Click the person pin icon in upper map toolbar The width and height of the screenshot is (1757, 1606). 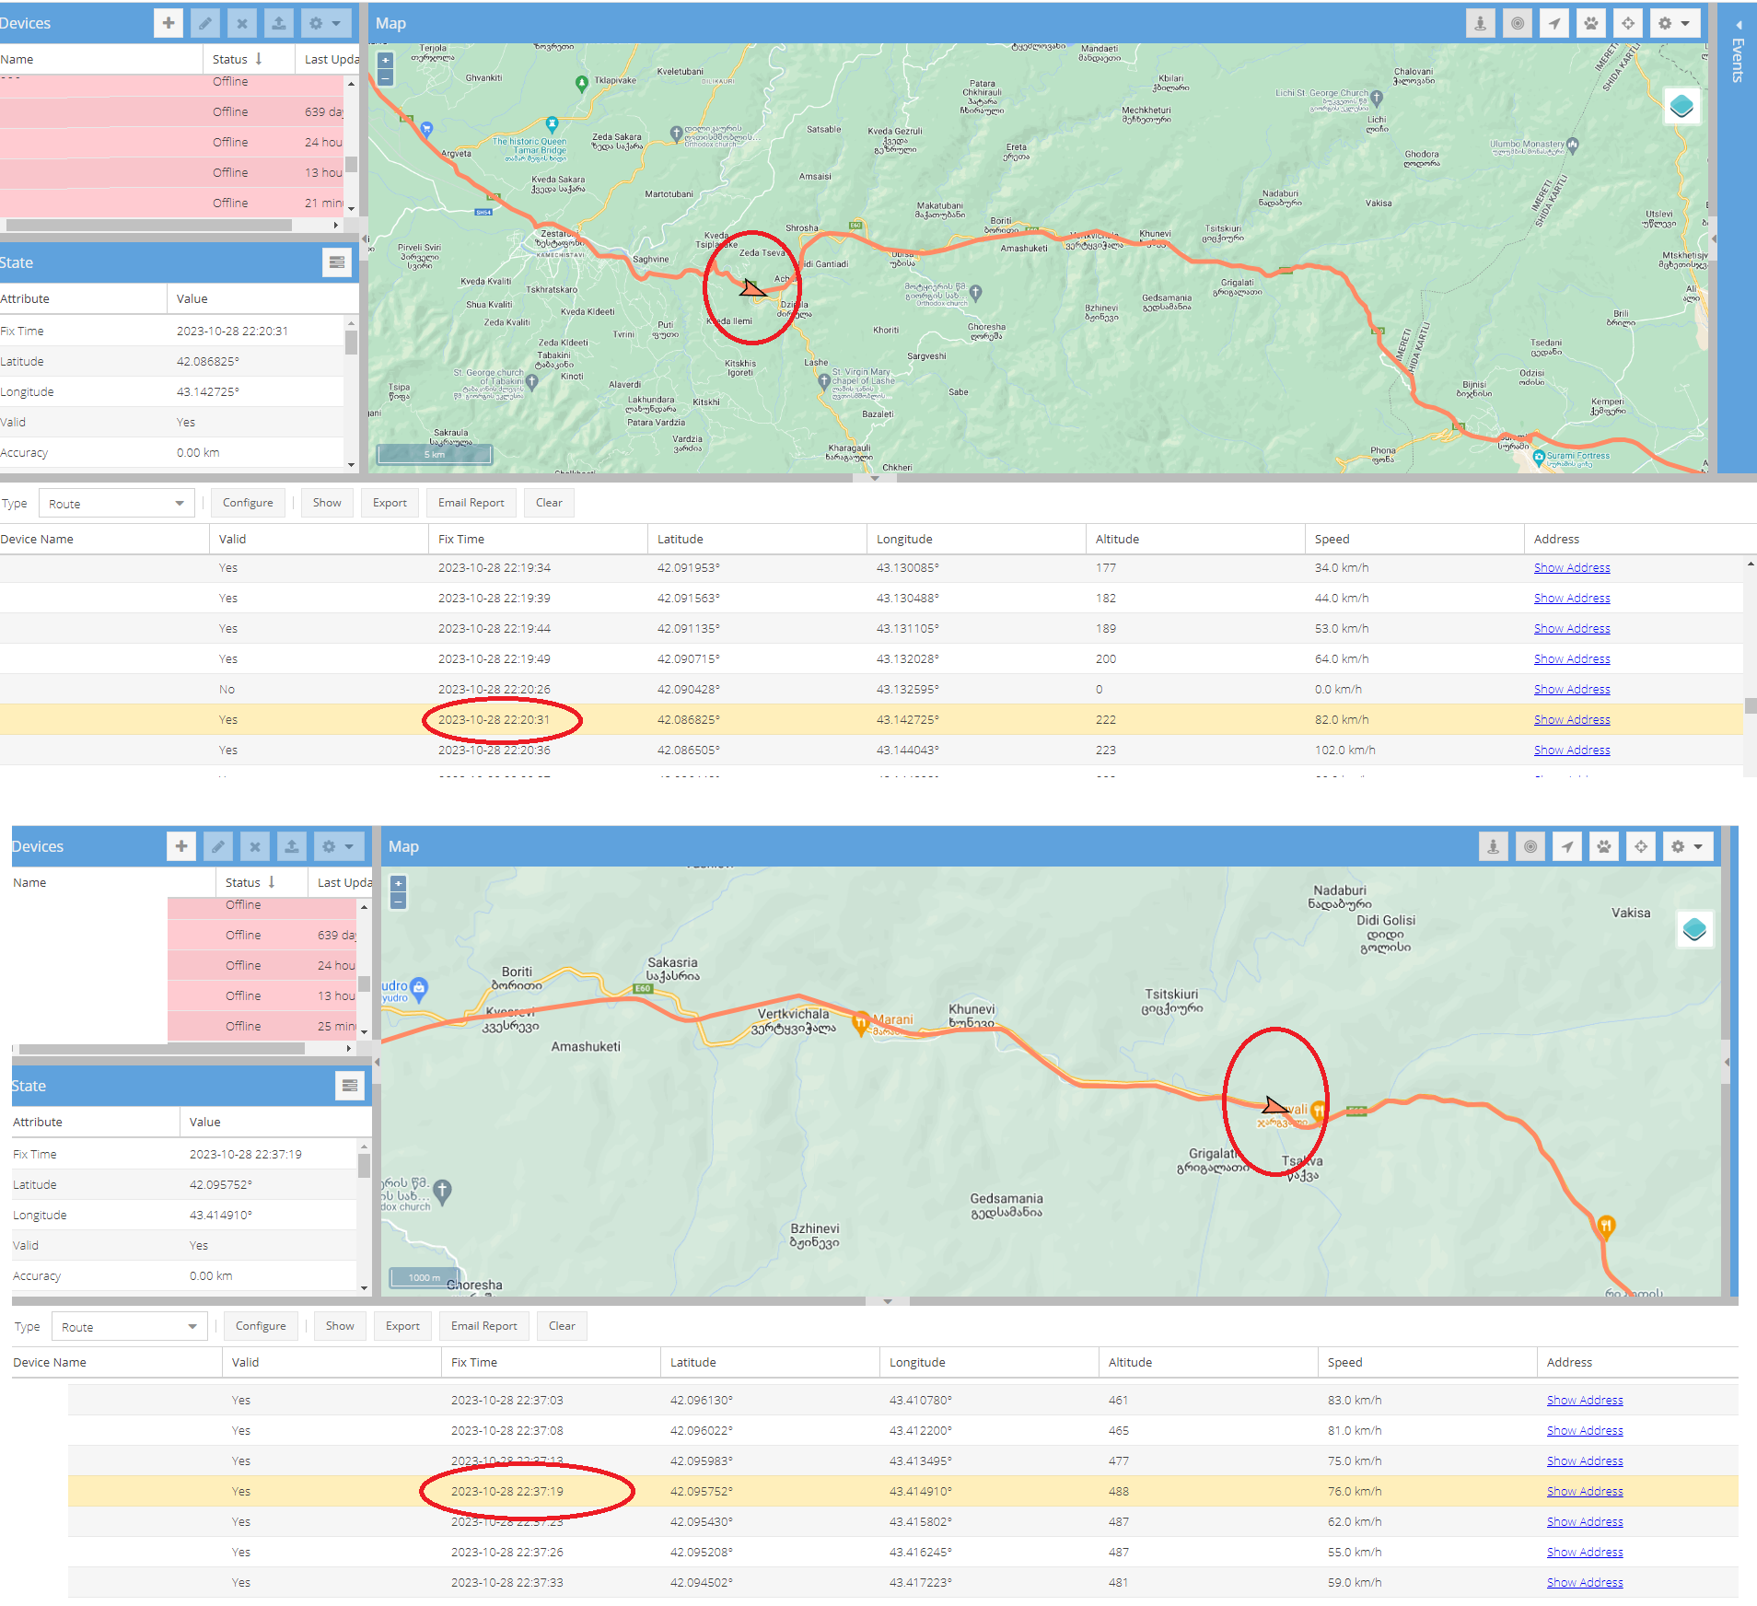[x=1480, y=23]
